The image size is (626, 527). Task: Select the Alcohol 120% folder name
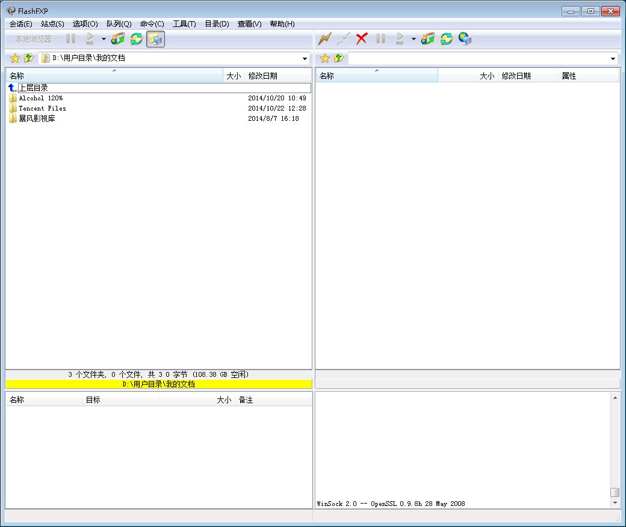pyautogui.click(x=41, y=98)
